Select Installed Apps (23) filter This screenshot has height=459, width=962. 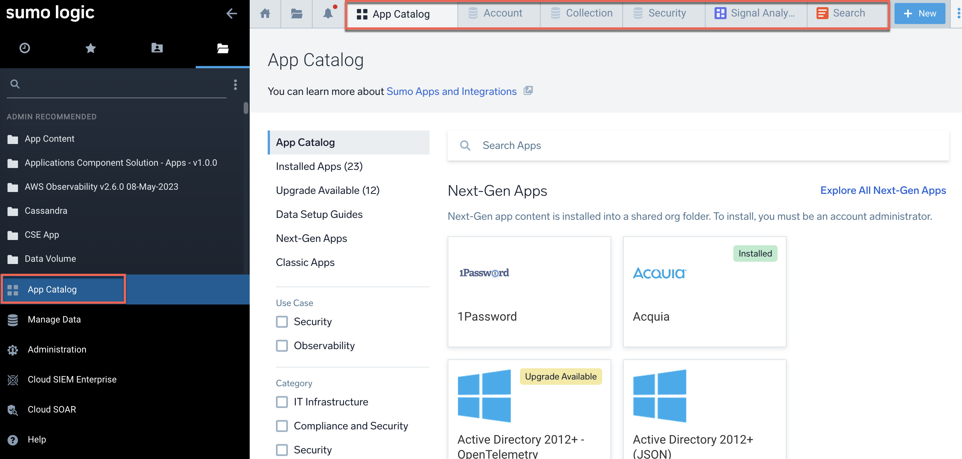pos(319,166)
